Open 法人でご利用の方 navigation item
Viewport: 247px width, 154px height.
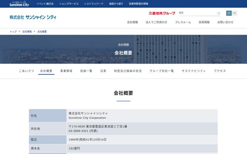pyautogui.click(x=156, y=22)
